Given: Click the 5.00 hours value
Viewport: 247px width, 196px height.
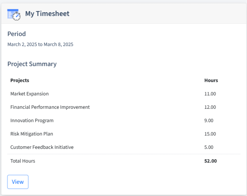Looking at the screenshot, I should click(209, 147).
